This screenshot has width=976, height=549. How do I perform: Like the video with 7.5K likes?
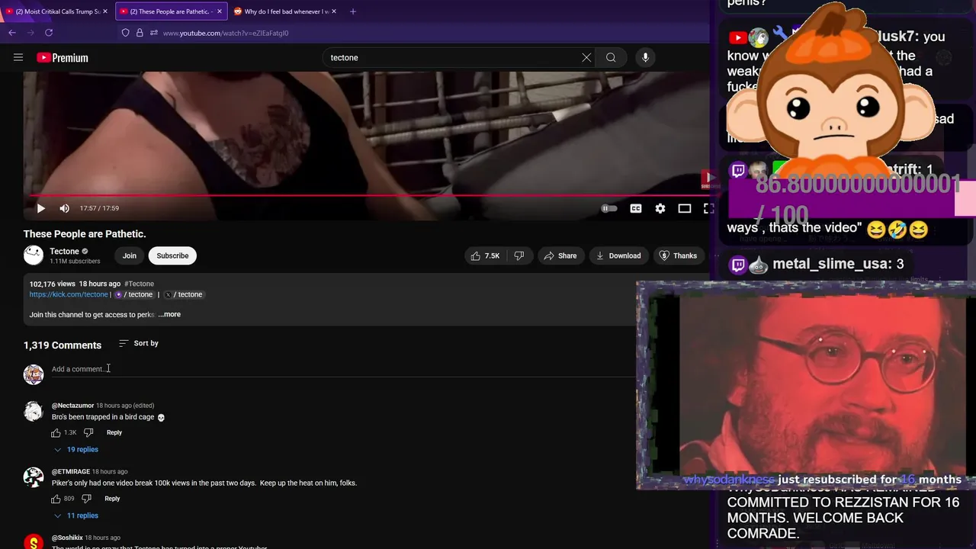[x=486, y=255]
